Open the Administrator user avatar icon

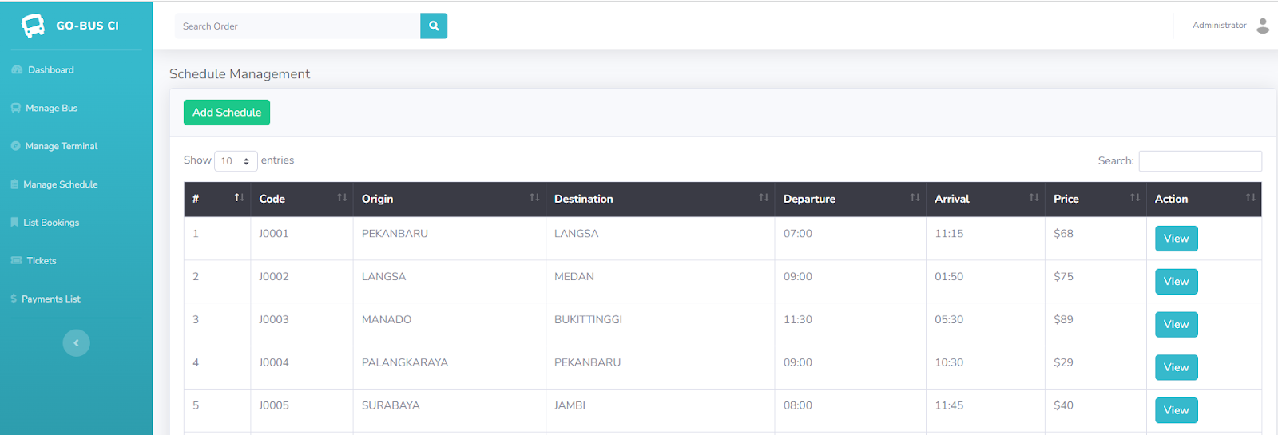(1263, 26)
